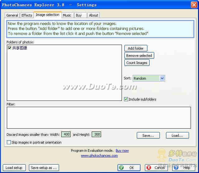Click the Cancel button

pos(156,167)
